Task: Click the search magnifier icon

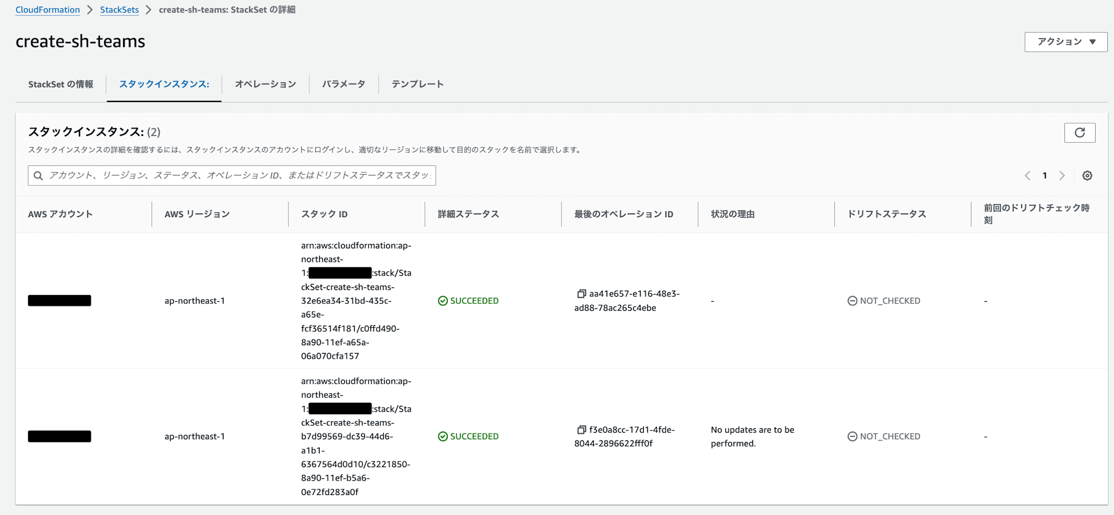Action: pyautogui.click(x=38, y=176)
